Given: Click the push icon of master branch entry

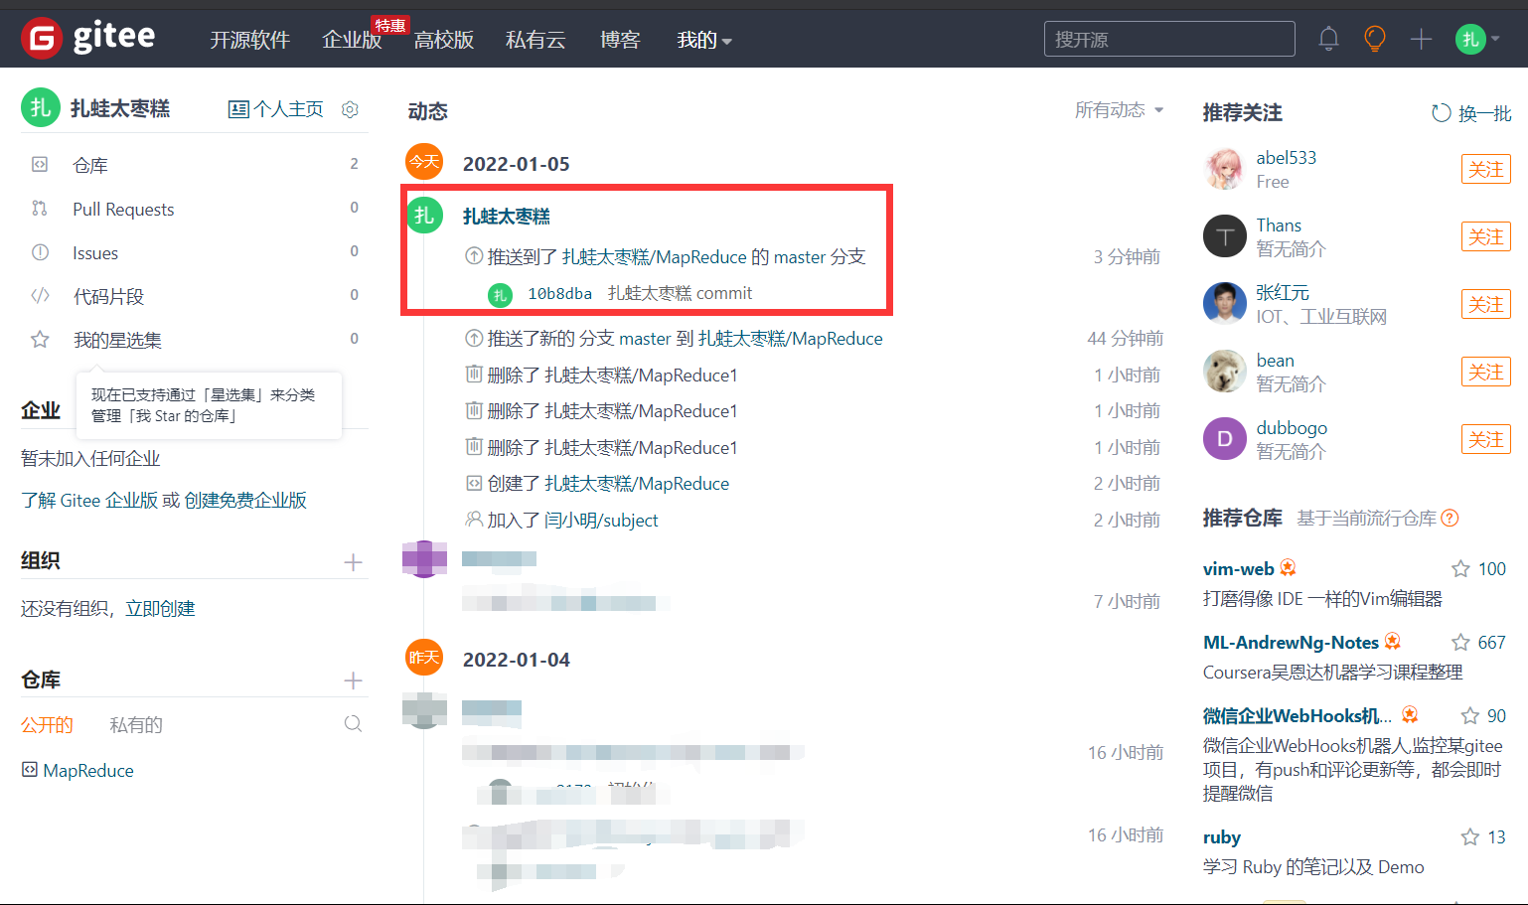Looking at the screenshot, I should point(474,338).
